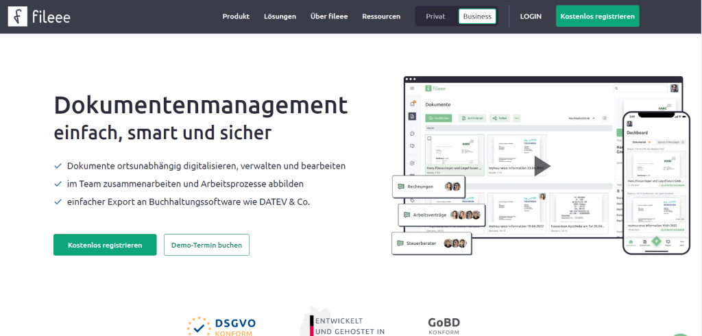The width and height of the screenshot is (702, 336).
Task: Click the Hochladen button in mockup
Action: point(439,118)
